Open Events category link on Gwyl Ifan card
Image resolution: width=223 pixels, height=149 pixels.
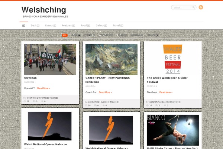44,98
